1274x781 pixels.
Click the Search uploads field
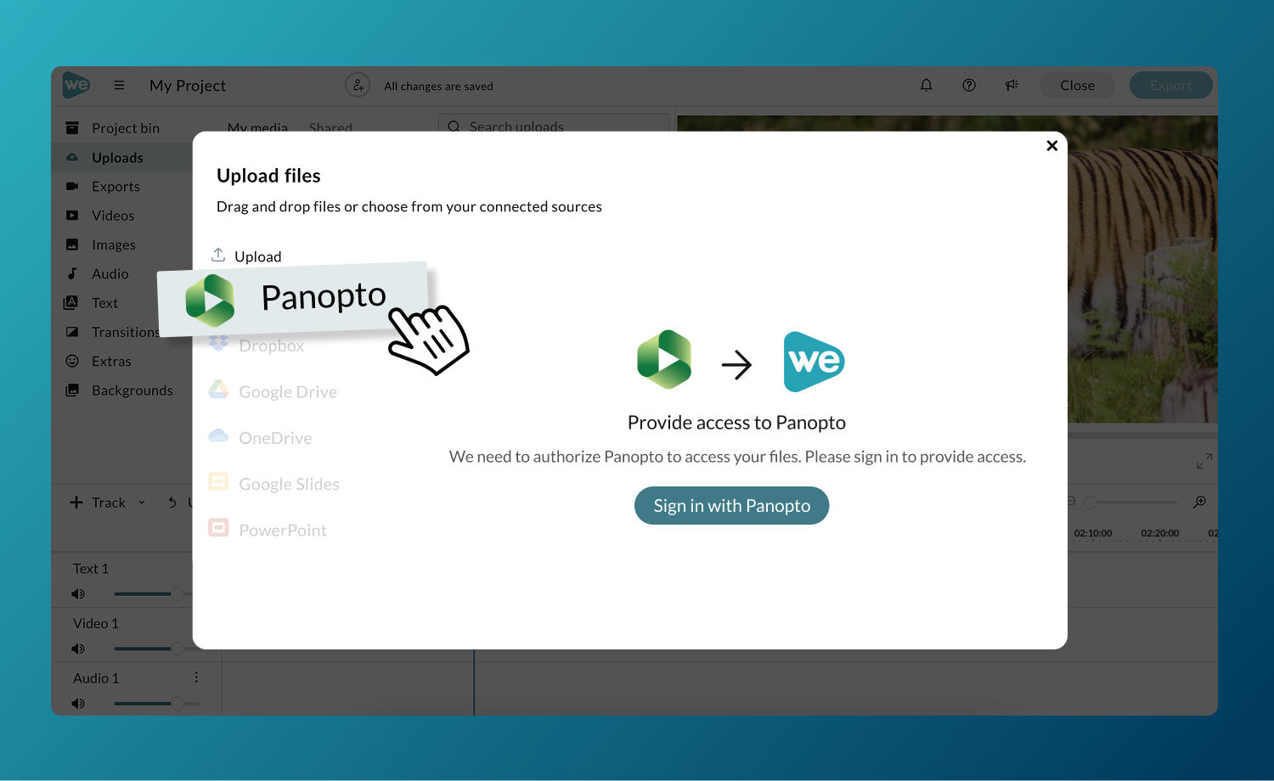(x=554, y=124)
